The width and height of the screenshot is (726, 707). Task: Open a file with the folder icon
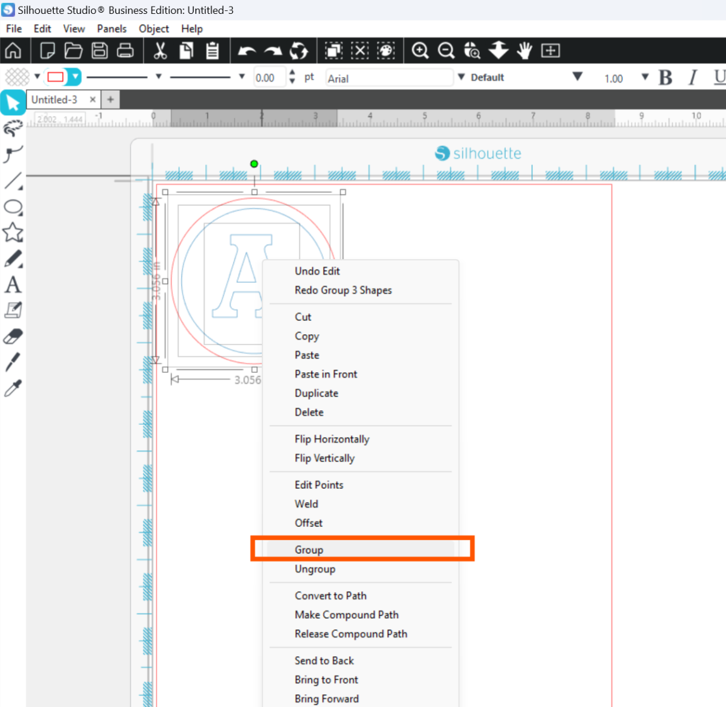point(73,51)
